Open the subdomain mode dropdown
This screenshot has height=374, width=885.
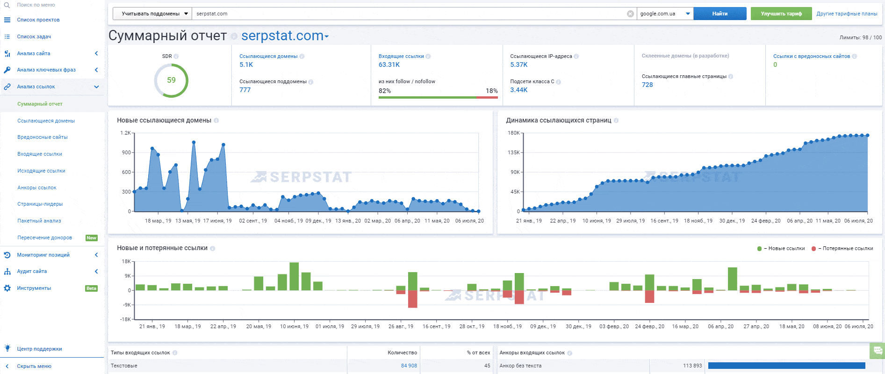(152, 14)
